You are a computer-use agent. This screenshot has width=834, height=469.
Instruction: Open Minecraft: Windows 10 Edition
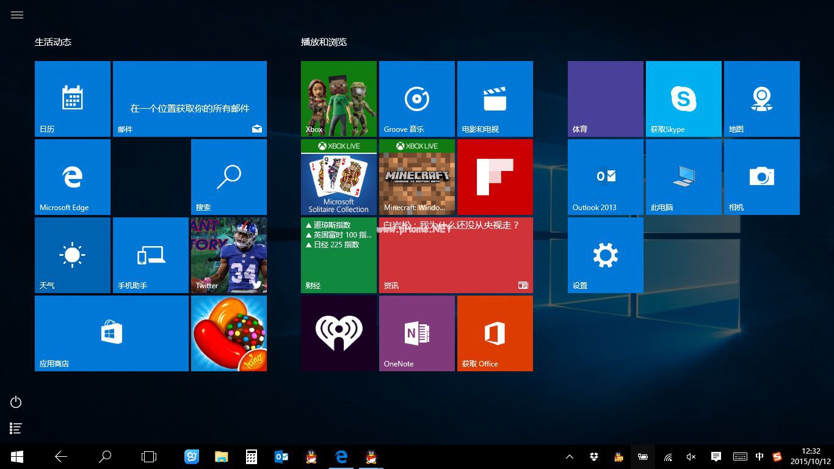click(x=417, y=177)
